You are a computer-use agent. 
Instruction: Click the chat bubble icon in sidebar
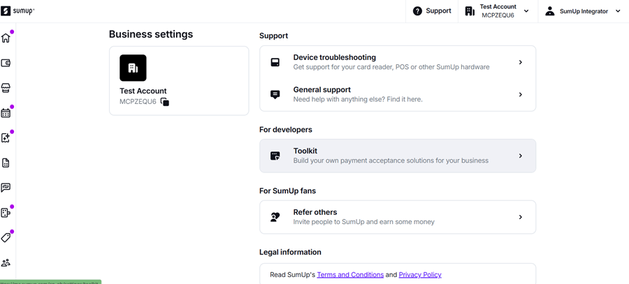(x=6, y=188)
